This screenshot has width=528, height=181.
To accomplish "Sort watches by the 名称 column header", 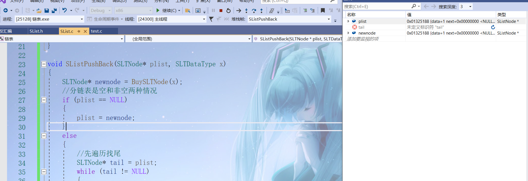I will coord(375,14).
